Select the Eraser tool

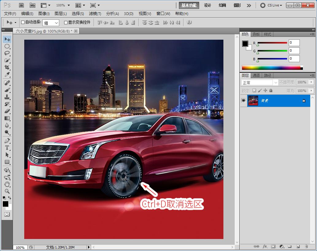tap(7, 111)
